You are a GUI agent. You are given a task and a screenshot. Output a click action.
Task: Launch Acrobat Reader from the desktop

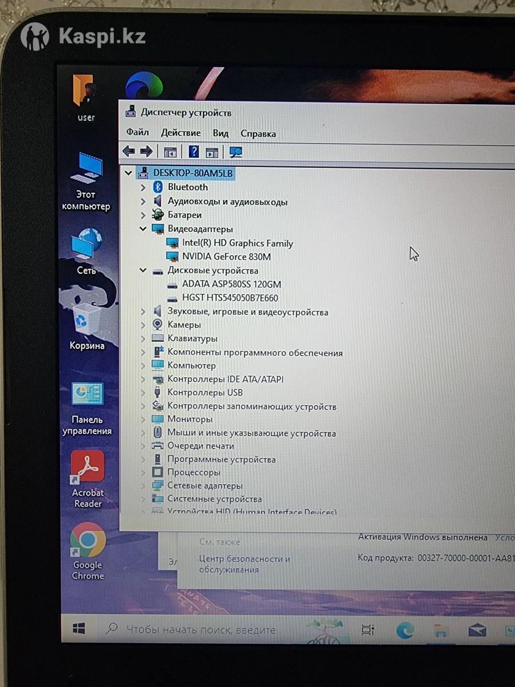tap(88, 479)
